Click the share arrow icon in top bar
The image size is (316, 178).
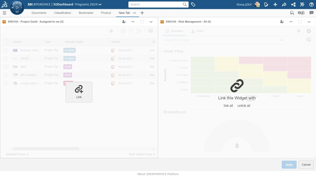tap(284, 4)
